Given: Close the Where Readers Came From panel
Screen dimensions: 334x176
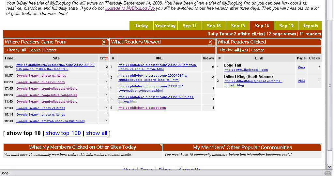Looking at the screenshot, I should click(104, 42).
